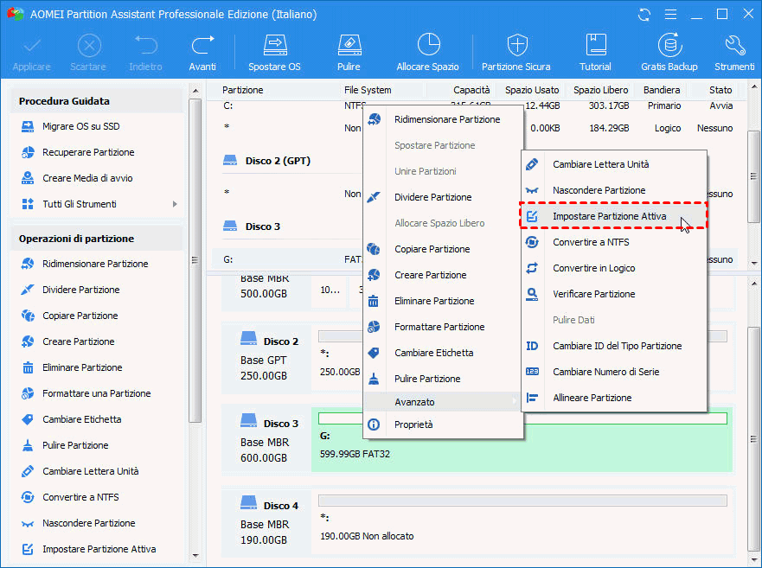Choose Impostare Partizione Attiva from submenu
This screenshot has width=762, height=568.
coord(609,216)
